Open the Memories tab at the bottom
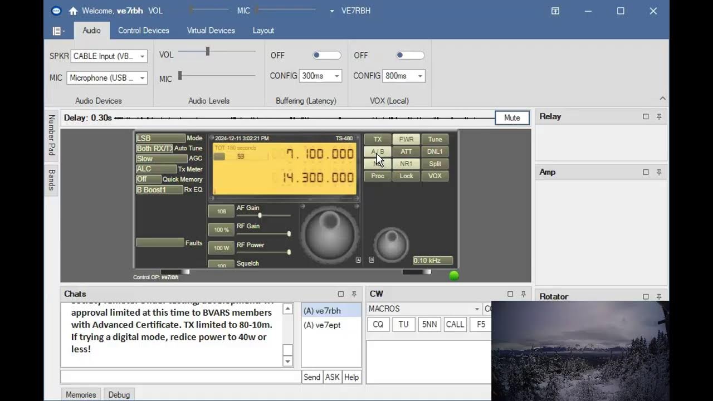Image resolution: width=713 pixels, height=401 pixels. tap(81, 394)
